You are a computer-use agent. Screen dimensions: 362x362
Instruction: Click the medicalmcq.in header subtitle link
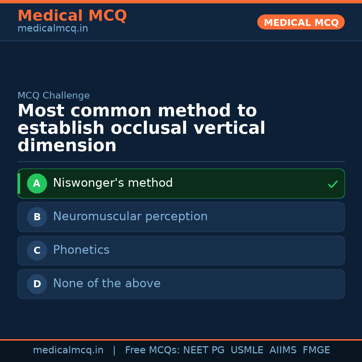pos(52,28)
